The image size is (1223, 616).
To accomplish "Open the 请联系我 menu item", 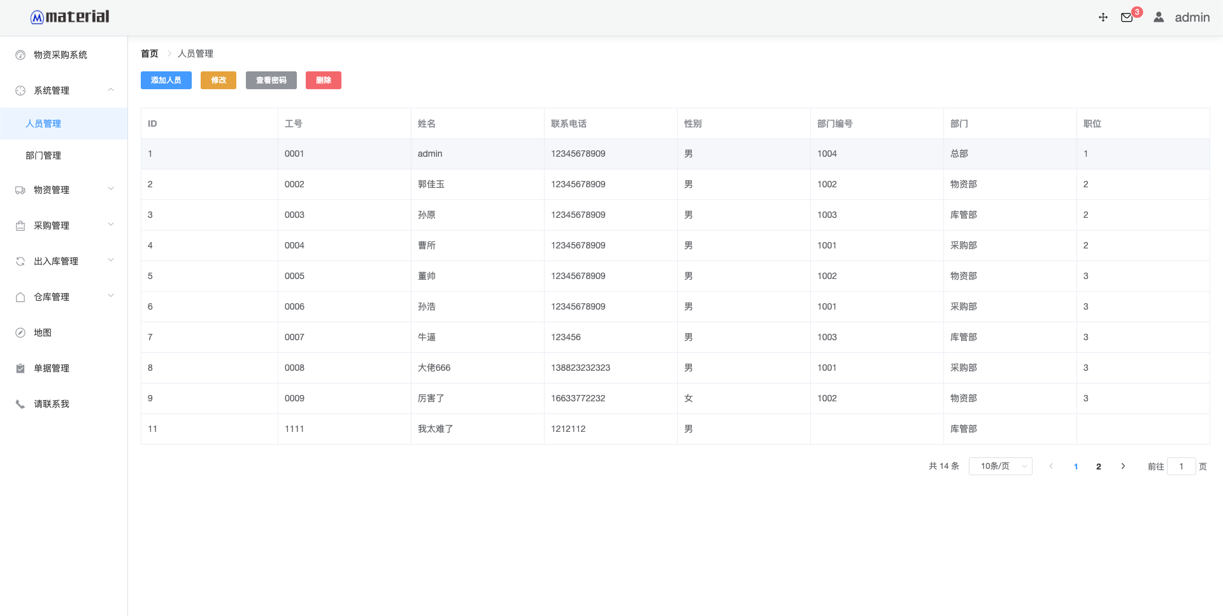I will tap(64, 404).
